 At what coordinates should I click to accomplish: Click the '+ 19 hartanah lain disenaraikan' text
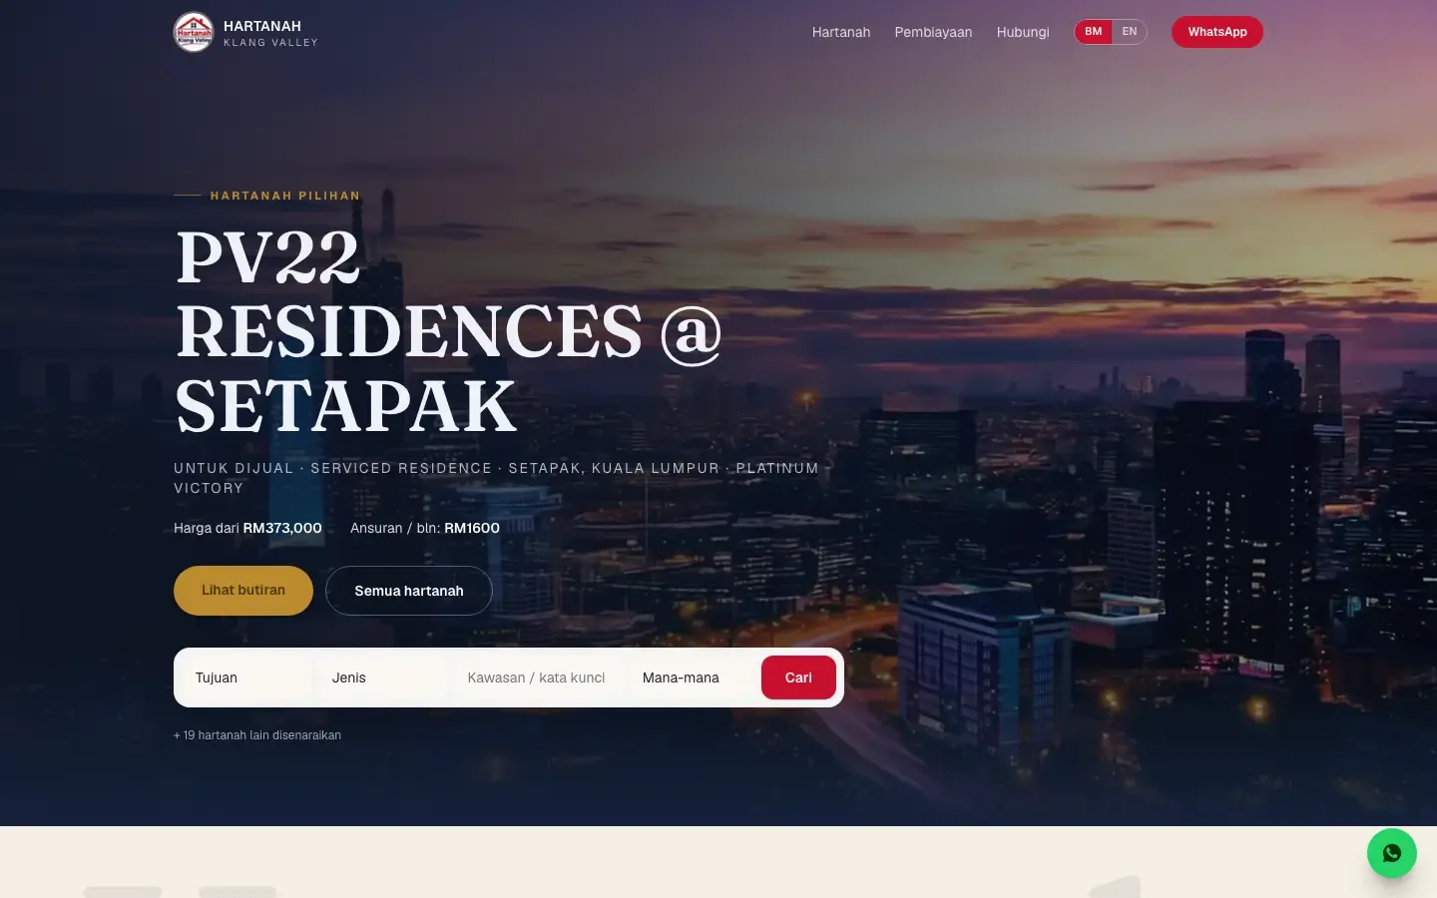[257, 735]
